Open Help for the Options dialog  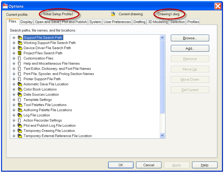205,165
